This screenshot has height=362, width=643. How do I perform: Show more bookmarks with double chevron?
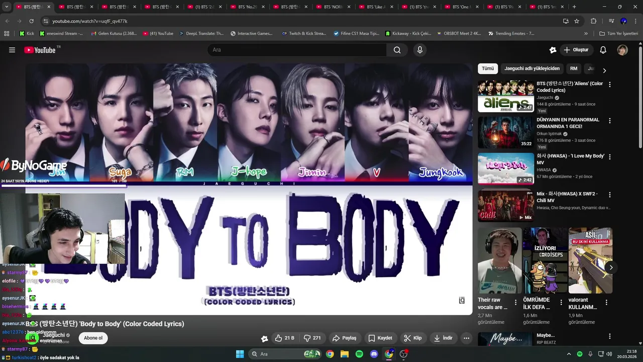(x=586, y=34)
